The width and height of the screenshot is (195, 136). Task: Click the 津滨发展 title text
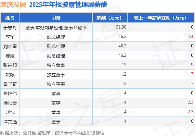point(13,5)
